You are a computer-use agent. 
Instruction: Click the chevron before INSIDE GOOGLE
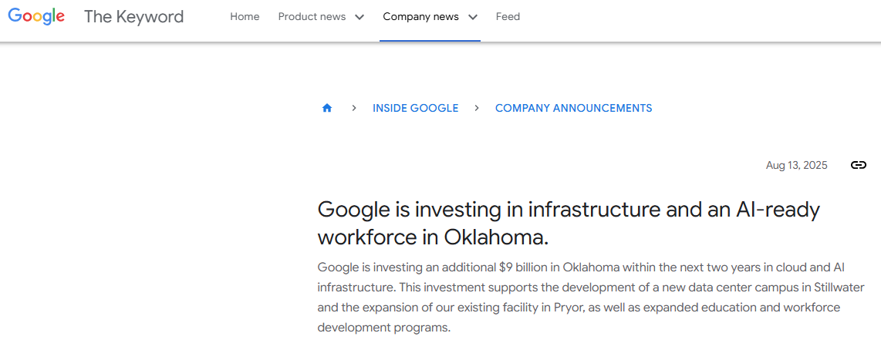[x=353, y=109]
